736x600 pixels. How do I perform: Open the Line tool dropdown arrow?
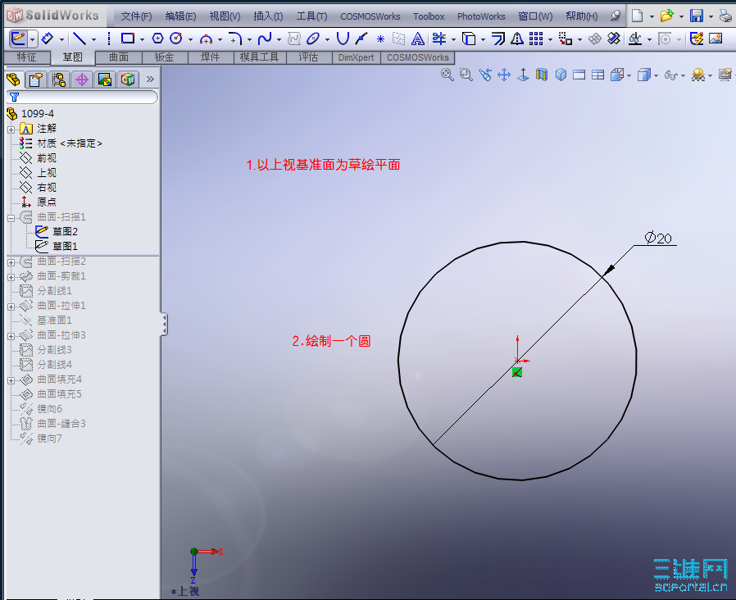(x=93, y=39)
